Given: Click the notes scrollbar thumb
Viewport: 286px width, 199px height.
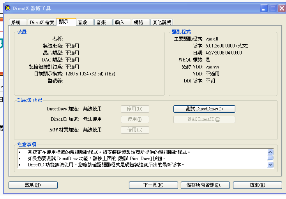Looking at the screenshot, I should [270, 158].
